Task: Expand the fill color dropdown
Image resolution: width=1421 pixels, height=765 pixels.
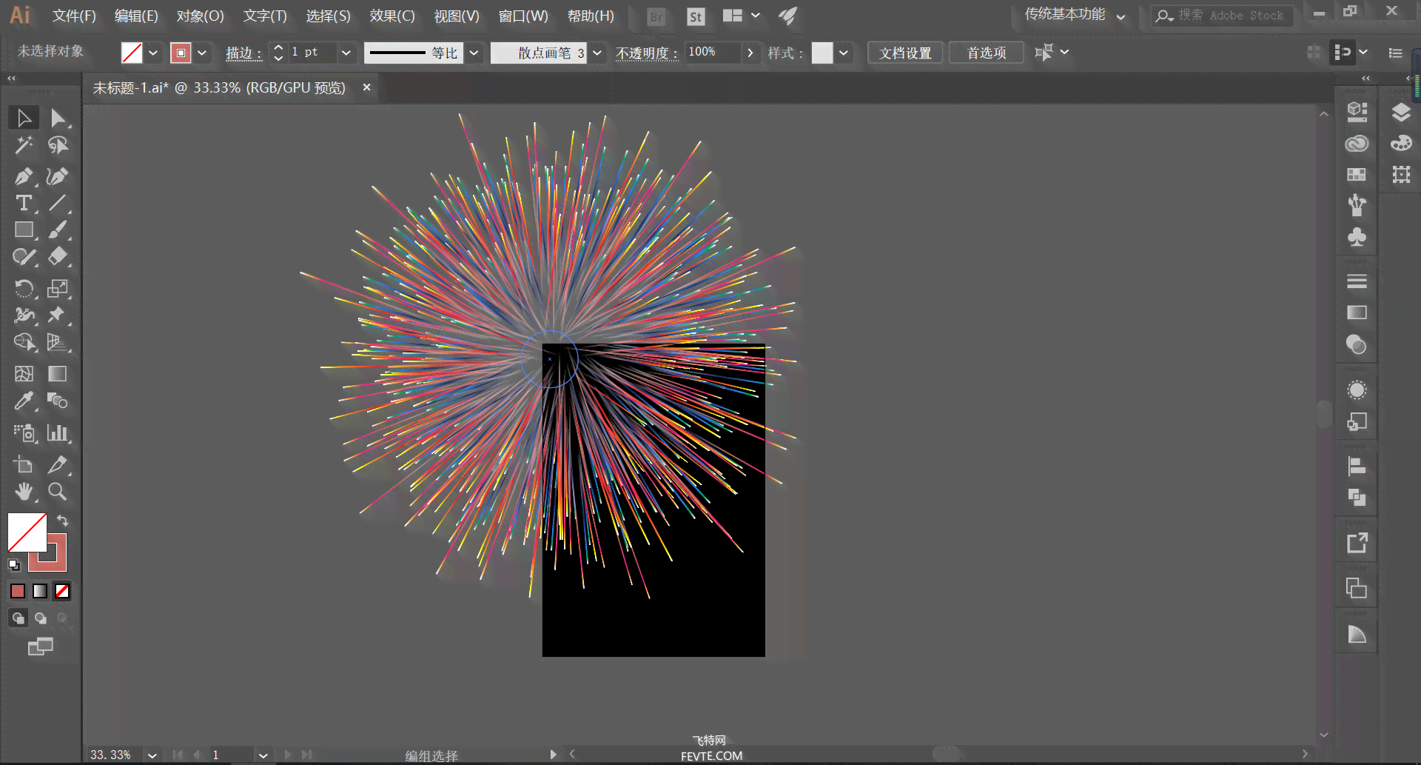Action: (x=153, y=53)
